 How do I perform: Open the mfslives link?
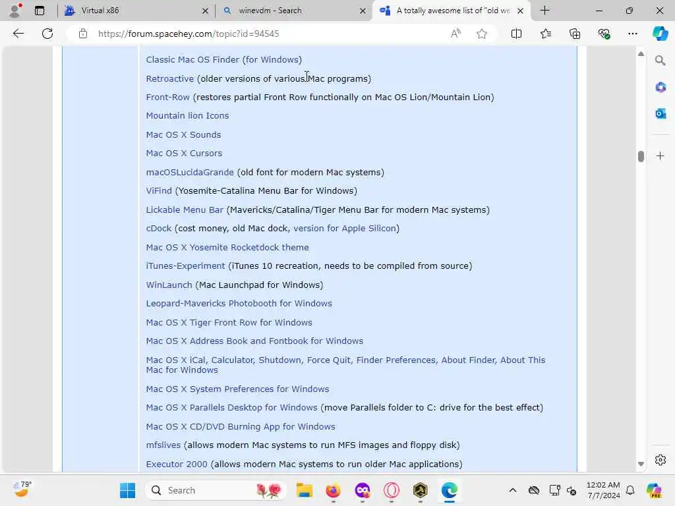tap(163, 445)
